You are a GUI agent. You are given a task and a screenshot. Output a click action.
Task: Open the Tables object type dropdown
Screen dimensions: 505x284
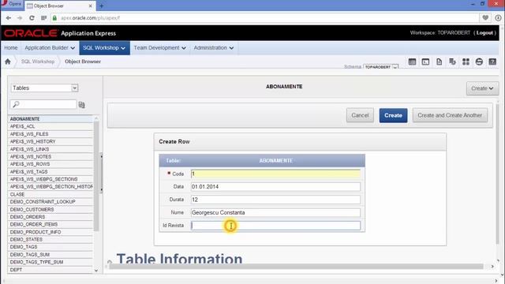tap(44, 88)
